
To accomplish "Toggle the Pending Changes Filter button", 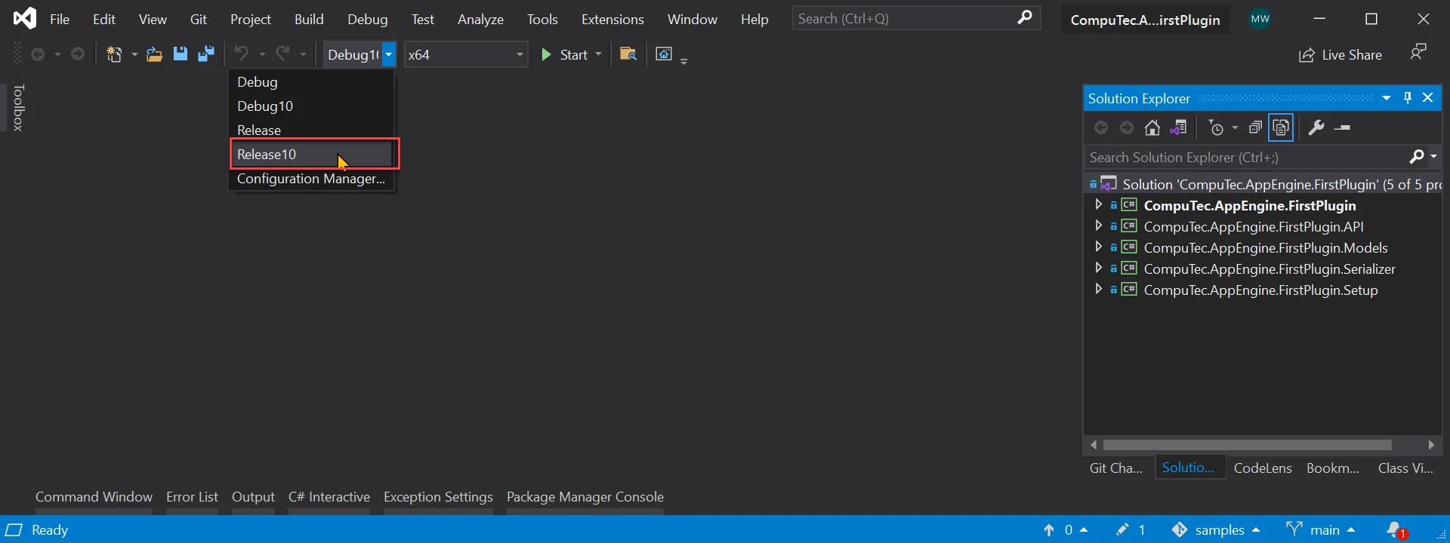I will click(x=1216, y=128).
